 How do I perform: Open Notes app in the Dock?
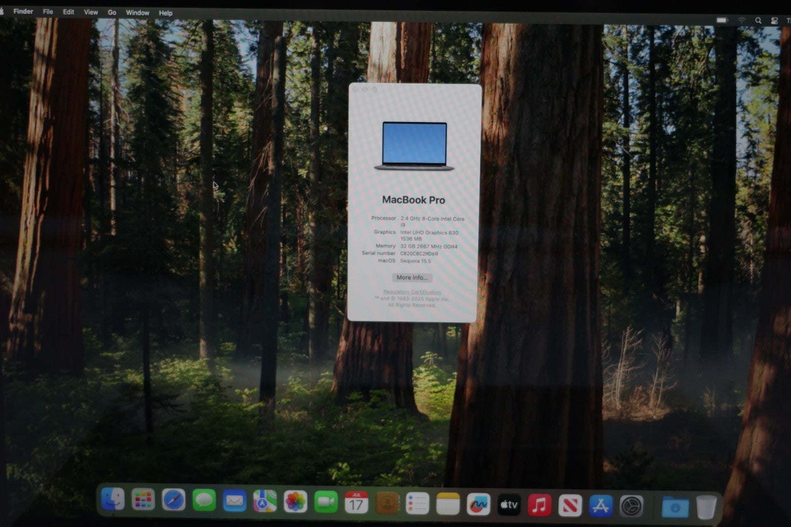click(x=448, y=504)
